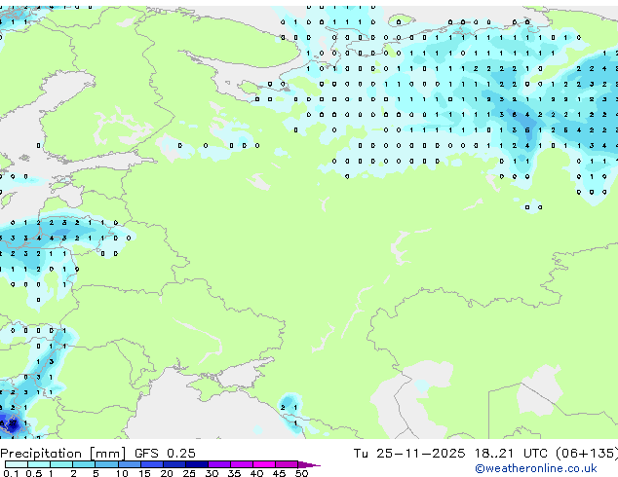This screenshot has height=477, width=618.
Task: Select the 0.5–1 mm legend color box
Action: [x=39, y=464]
